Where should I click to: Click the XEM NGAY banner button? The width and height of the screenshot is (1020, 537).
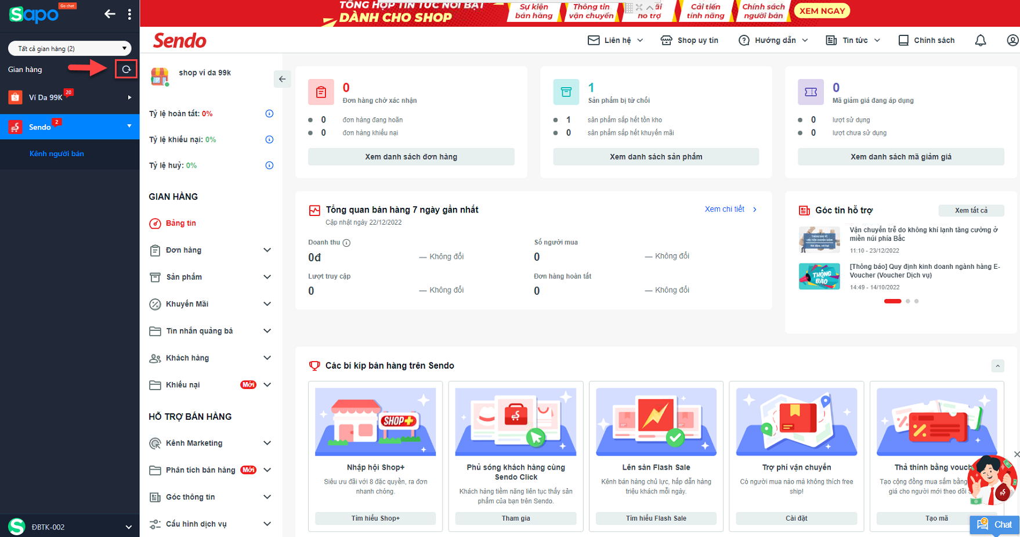pos(822,11)
